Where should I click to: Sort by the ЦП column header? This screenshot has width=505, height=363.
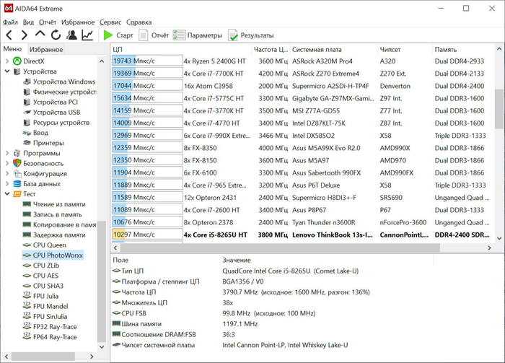click(x=181, y=49)
